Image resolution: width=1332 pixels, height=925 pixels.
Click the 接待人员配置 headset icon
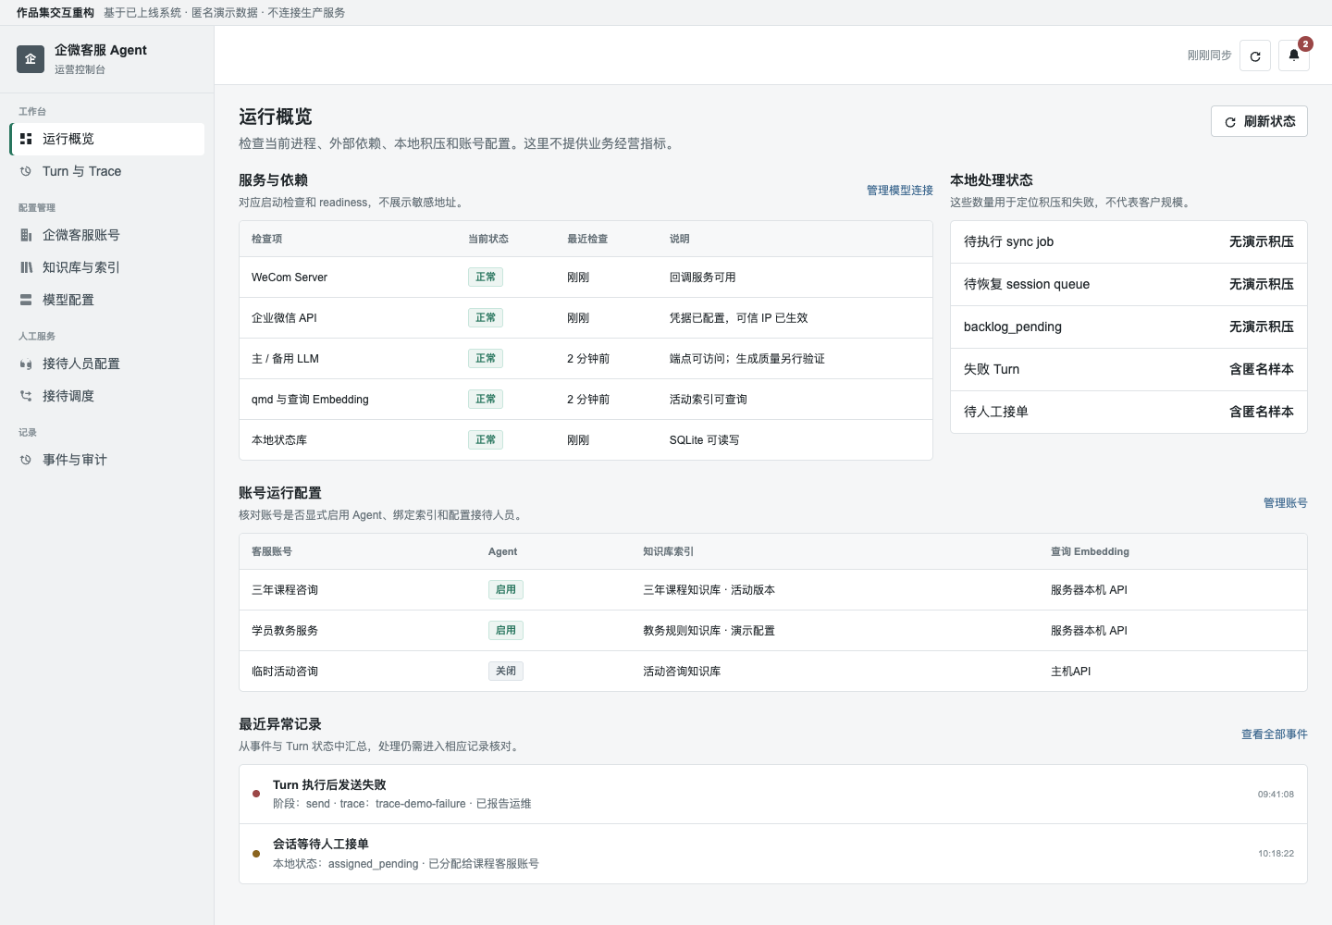pos(26,364)
